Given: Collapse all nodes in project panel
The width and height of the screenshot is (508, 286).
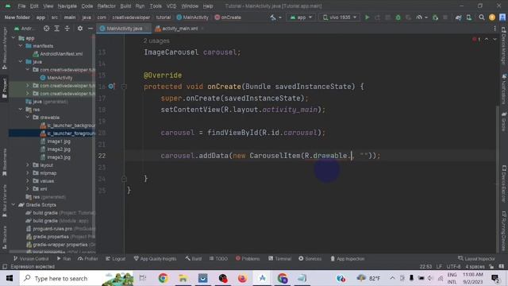Looking at the screenshot, I should pyautogui.click(x=67, y=29).
